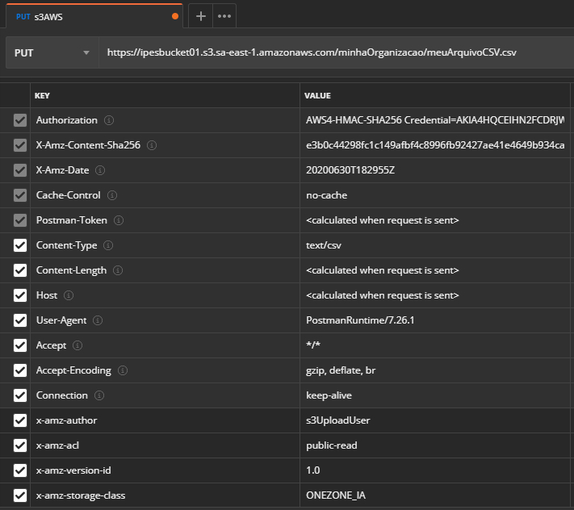Open the PUT HTTP method dropdown
Image resolution: width=574 pixels, height=510 pixels.
[x=52, y=52]
